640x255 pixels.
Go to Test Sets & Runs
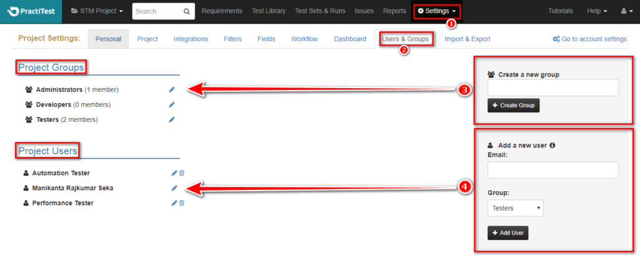coord(320,11)
